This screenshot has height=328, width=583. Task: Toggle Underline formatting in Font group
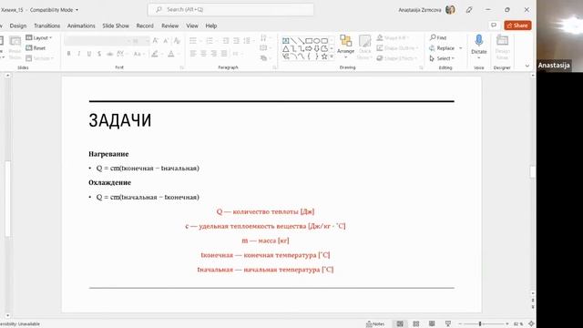click(89, 54)
